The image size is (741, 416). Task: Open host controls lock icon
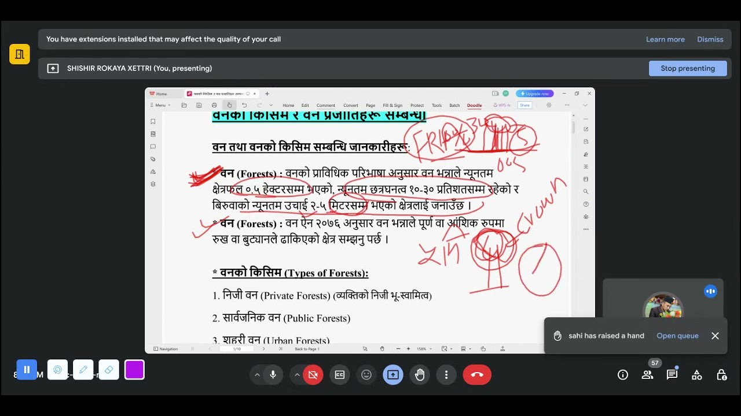point(721,375)
